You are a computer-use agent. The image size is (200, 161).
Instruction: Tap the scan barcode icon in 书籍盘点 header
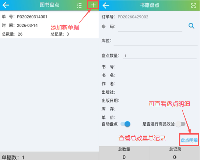pyautogui.click(x=193, y=6)
